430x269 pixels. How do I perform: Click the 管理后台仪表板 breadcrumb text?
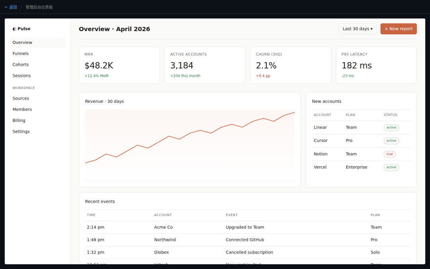coord(39,7)
